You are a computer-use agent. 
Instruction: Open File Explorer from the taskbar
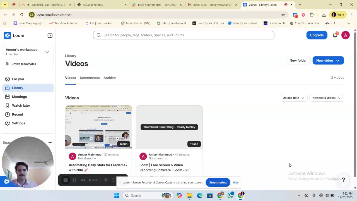pos(189,196)
